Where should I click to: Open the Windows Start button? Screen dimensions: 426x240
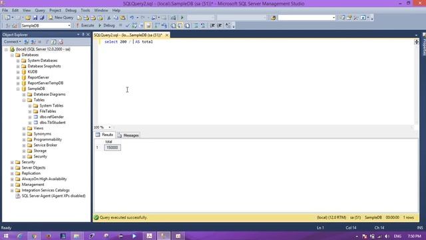pyautogui.click(x=6, y=236)
